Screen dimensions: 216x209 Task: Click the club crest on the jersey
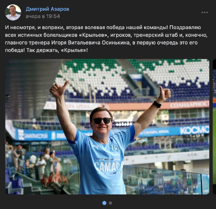[x=116, y=148]
